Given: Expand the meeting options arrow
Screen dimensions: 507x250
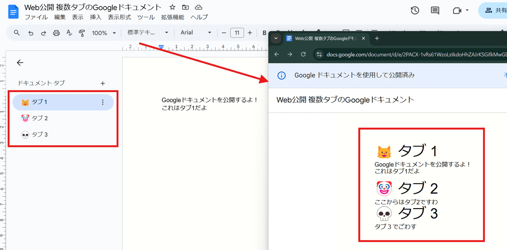Looking at the screenshot, I should pyautogui.click(x=467, y=11).
